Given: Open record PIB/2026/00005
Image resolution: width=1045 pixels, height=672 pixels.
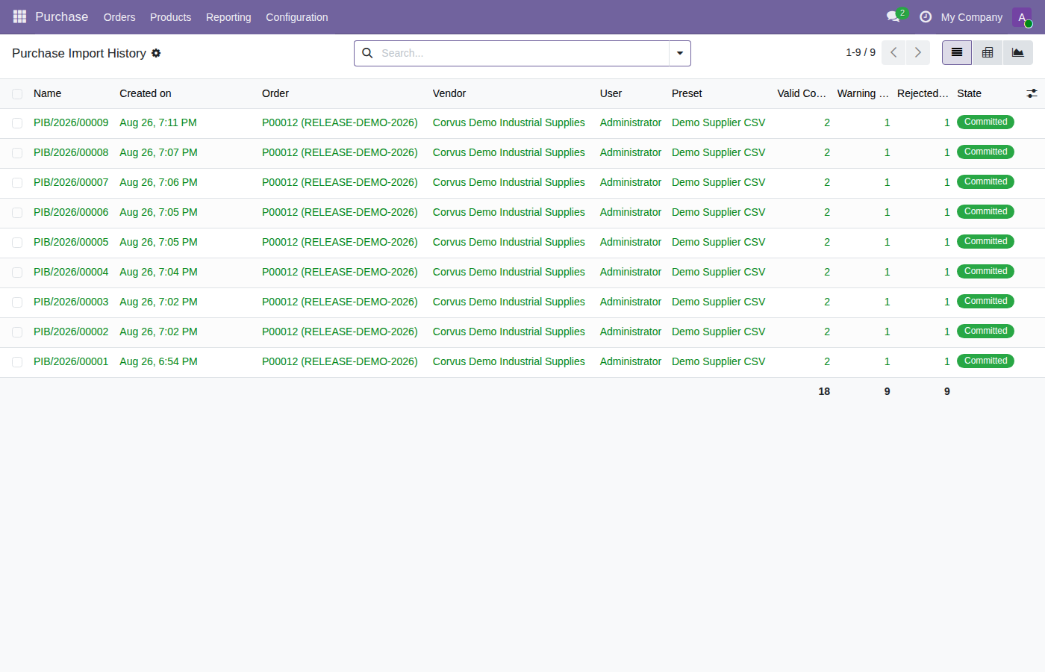Looking at the screenshot, I should (x=71, y=242).
